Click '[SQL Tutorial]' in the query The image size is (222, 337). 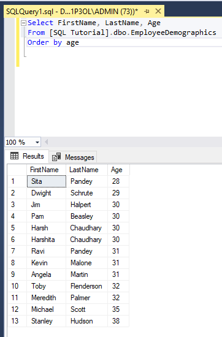79,32
